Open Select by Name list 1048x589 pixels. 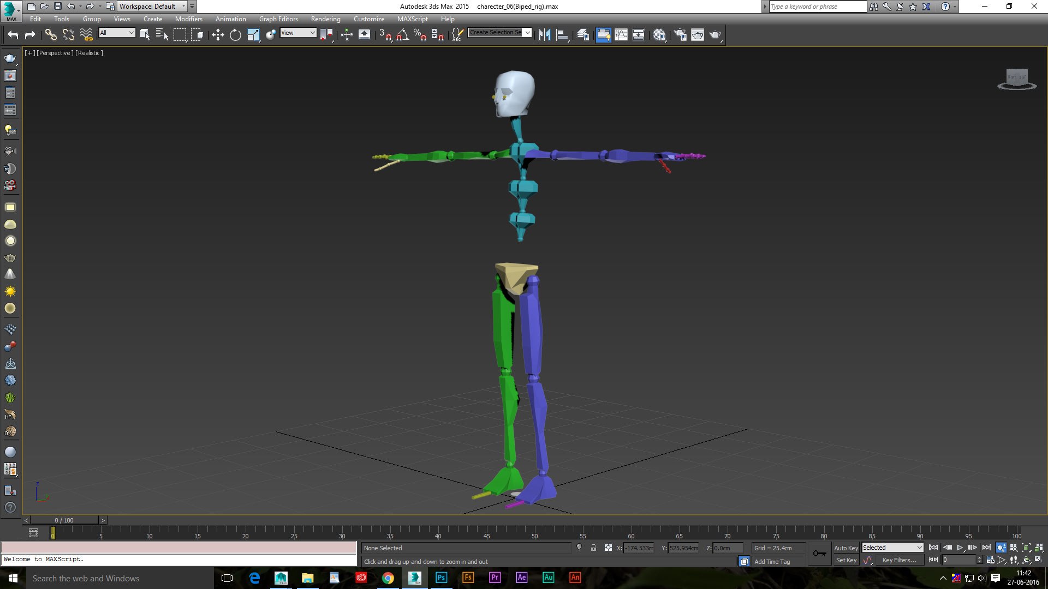[x=162, y=35]
